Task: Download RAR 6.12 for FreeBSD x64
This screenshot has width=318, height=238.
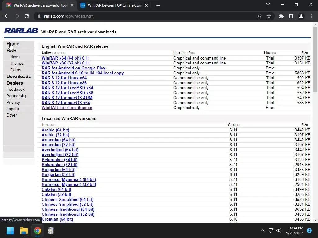Action: 67,88
